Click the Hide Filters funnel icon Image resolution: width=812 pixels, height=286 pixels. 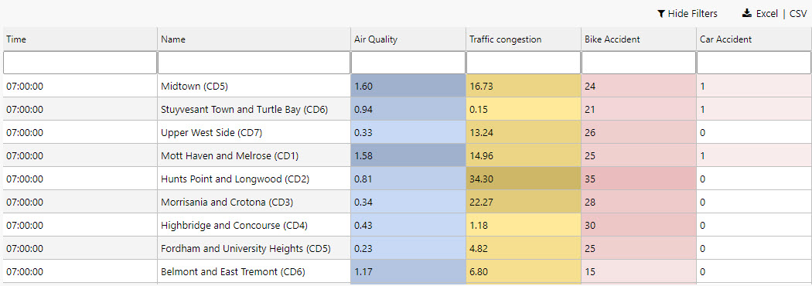tap(661, 14)
